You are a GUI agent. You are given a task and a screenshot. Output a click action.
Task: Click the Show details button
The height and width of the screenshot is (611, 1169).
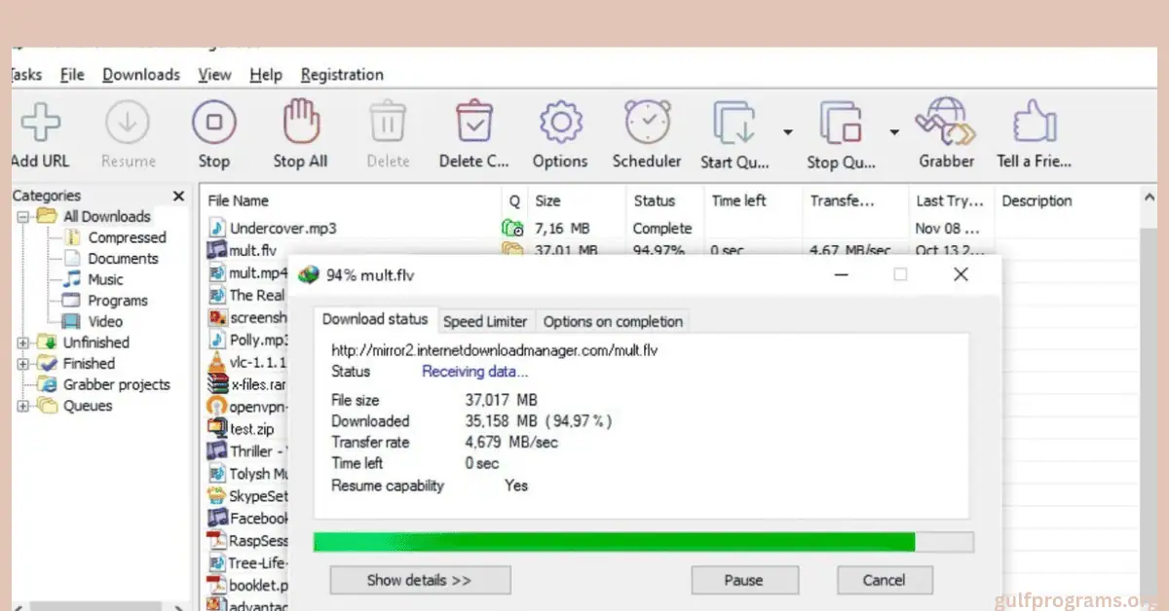420,579
